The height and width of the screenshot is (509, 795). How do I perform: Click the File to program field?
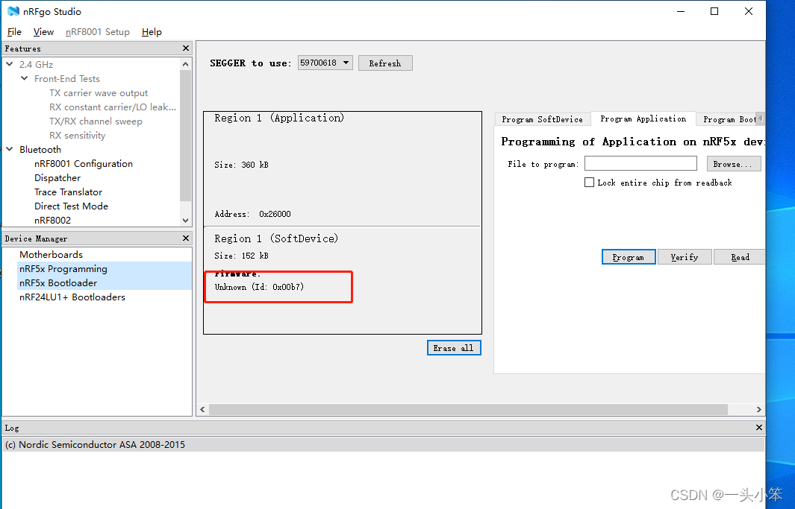640,163
